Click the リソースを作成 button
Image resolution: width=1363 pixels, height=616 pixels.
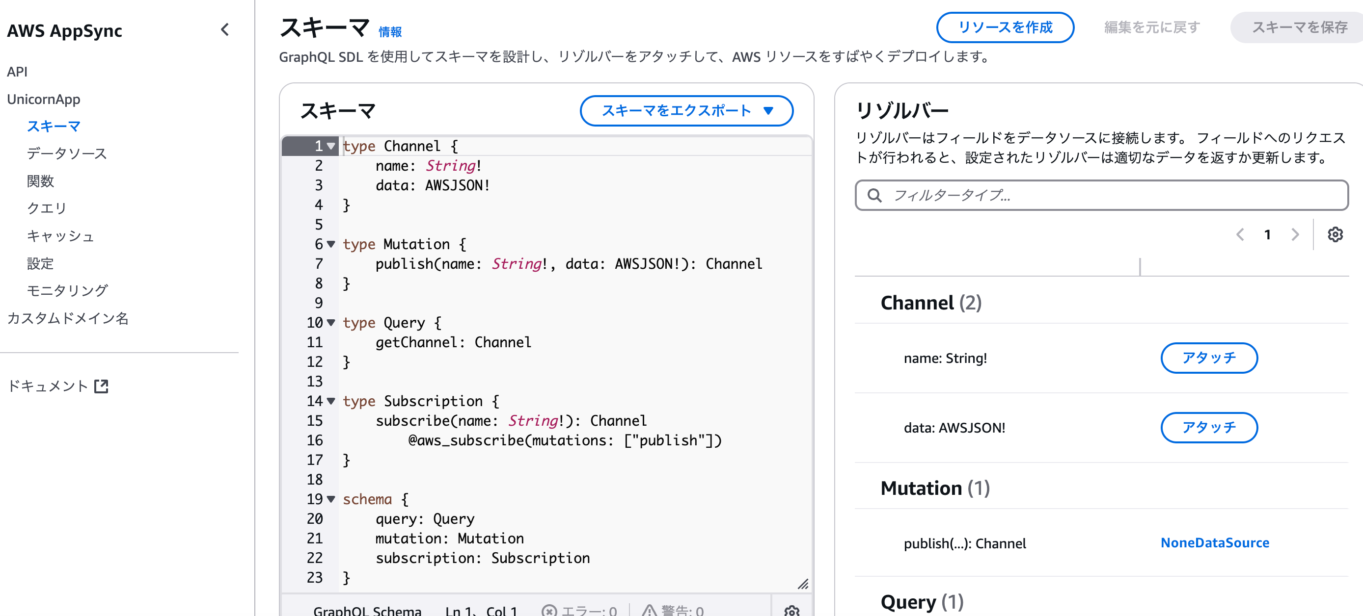1005,27
